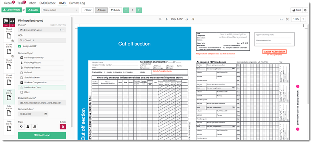Open first 12 April 3:15 PM thumbnail
313x144 pixels.
9,35
